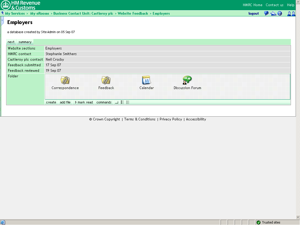
Task: Switch folder to compact list view
Action: (x=122, y=103)
